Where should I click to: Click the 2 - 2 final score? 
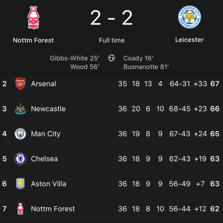pyautogui.click(x=111, y=17)
